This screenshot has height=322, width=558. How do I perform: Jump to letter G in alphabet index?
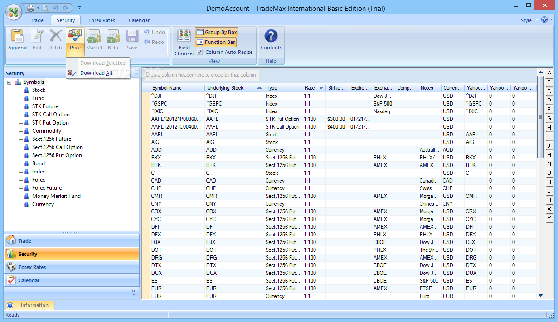(549, 119)
